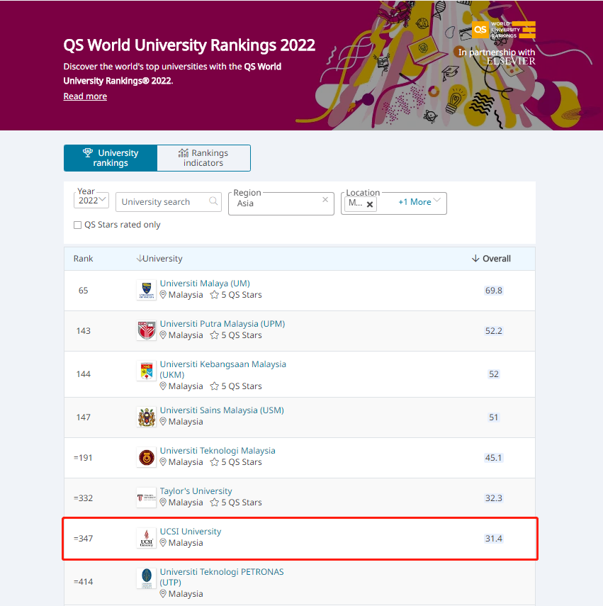This screenshot has height=606, width=603.
Task: Open Universiti Teknologi PETRONAS (UTP) link
Action: pos(222,577)
